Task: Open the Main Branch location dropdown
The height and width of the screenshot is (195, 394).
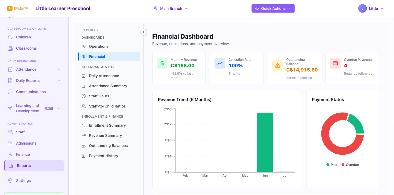Action: click(x=171, y=9)
